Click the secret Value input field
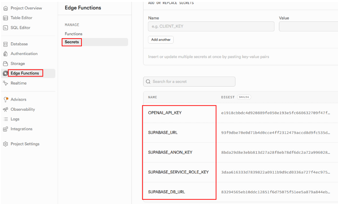This screenshot has width=338, height=204. (x=308, y=27)
